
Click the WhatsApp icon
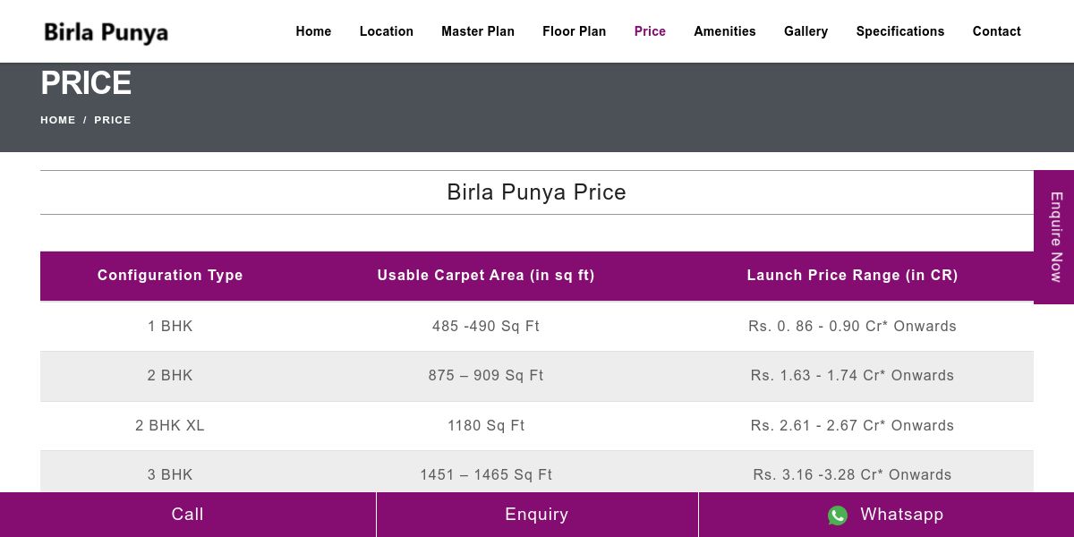click(x=838, y=516)
